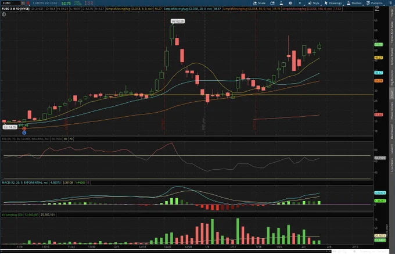Click the Share button

click(259, 3)
